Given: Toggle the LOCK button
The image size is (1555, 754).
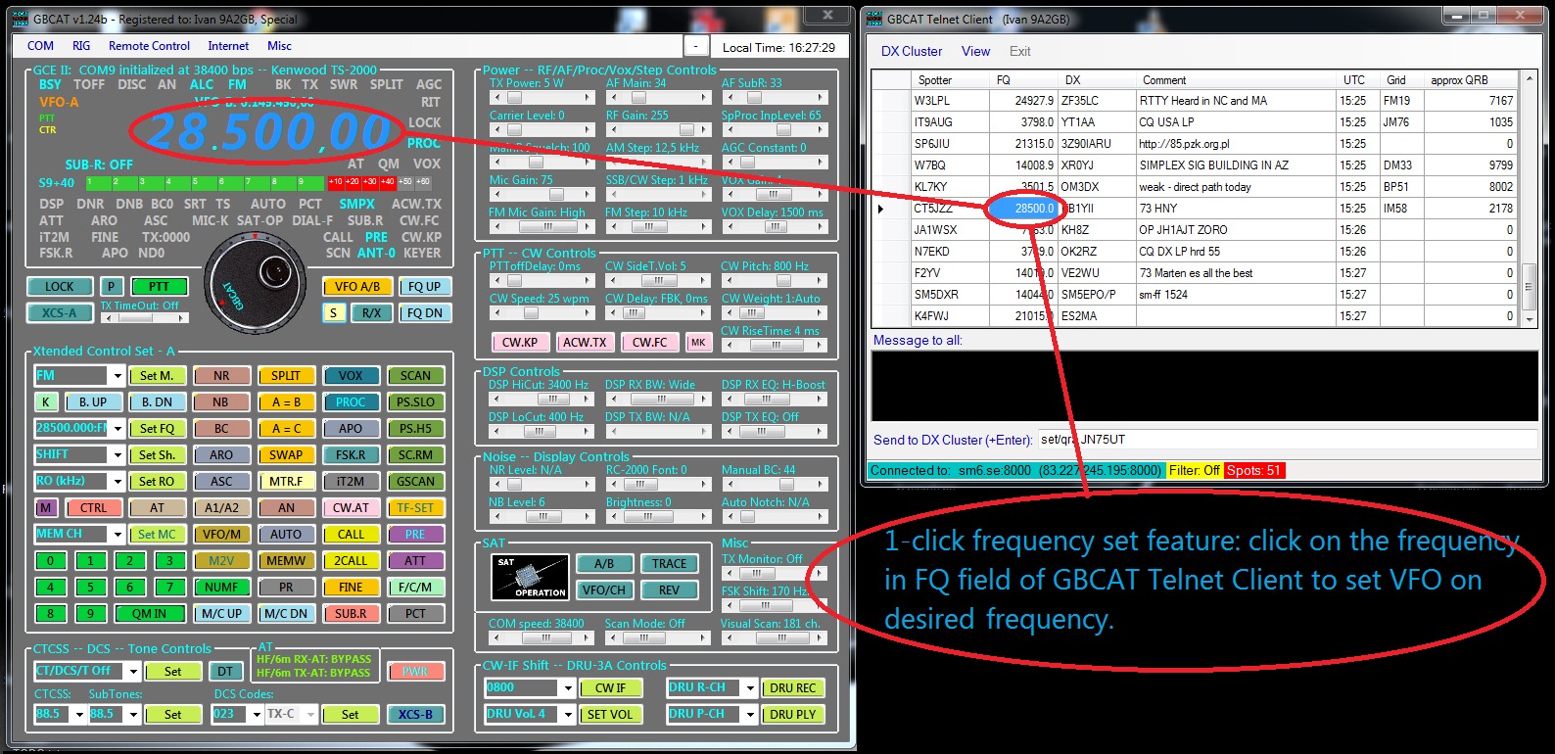Looking at the screenshot, I should (59, 287).
